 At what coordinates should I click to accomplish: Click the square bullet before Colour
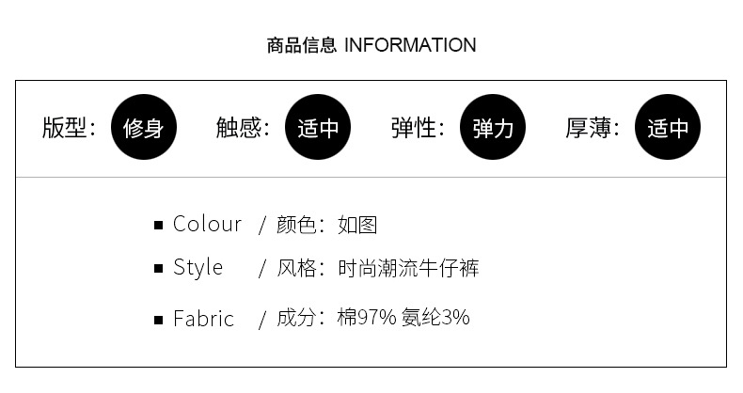[x=159, y=226]
